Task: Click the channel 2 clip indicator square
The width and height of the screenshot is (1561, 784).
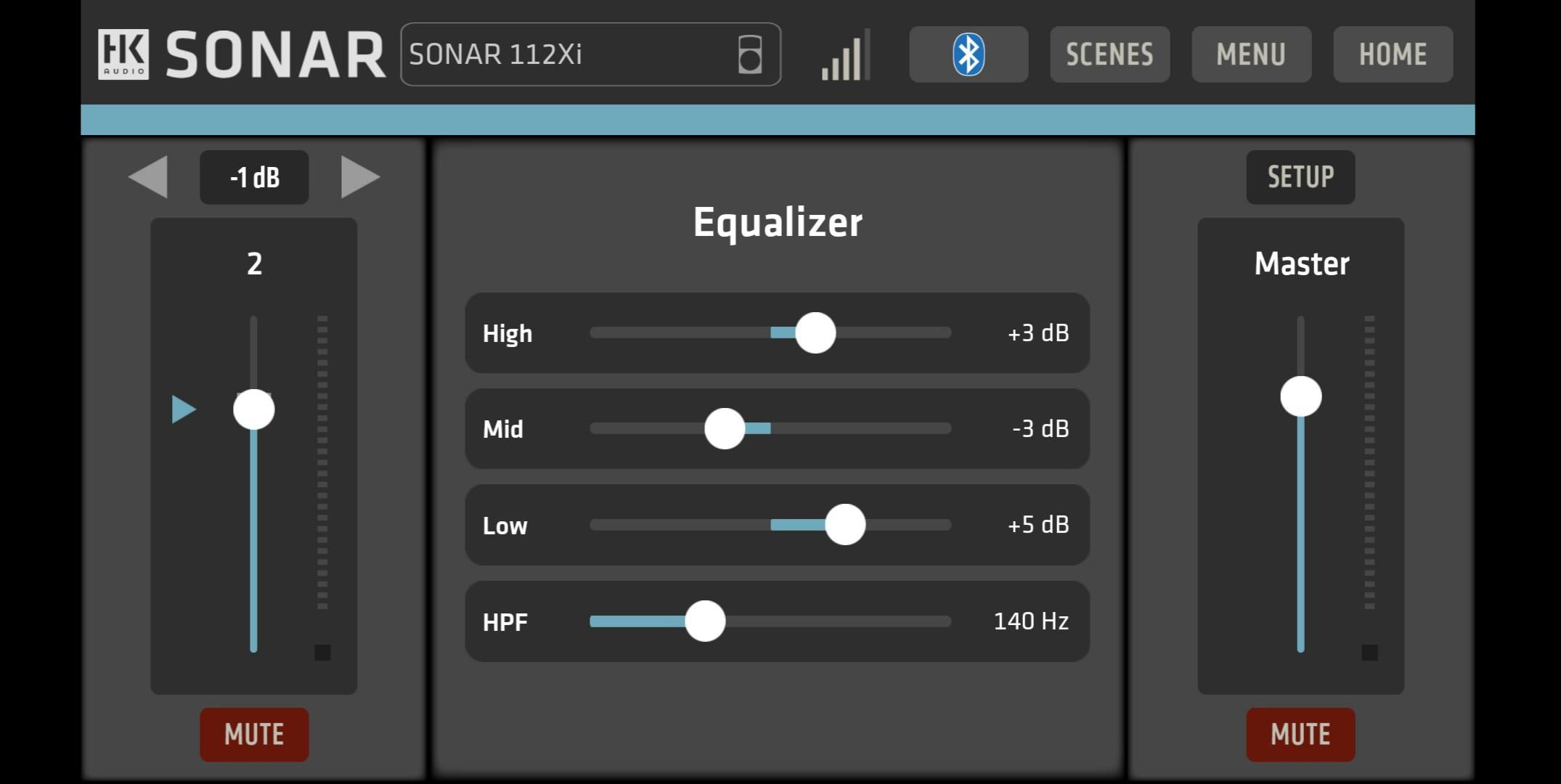Action: pyautogui.click(x=322, y=653)
